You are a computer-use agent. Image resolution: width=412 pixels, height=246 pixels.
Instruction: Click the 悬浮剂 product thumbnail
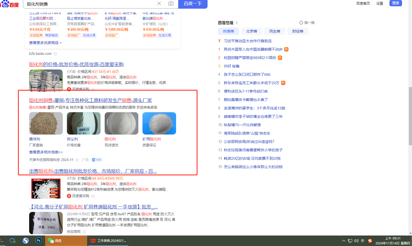click(x=46, y=123)
